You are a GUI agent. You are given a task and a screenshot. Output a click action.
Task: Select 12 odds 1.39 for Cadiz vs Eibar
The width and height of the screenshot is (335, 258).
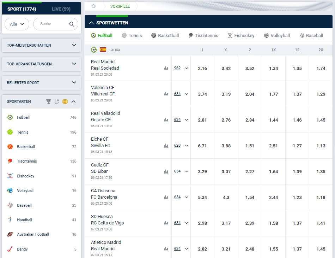pos(297,171)
